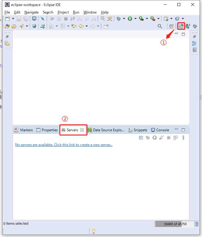Open the External Tools dropdown arrow
The image size is (202, 237).
(x=158, y=19)
